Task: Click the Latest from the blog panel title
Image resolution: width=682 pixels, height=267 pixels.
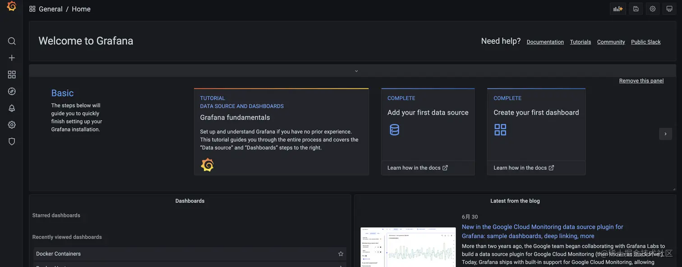Action: coord(515,201)
